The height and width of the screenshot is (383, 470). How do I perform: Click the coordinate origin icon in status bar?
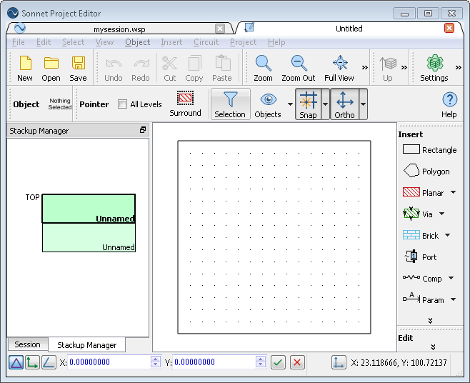coord(339,362)
